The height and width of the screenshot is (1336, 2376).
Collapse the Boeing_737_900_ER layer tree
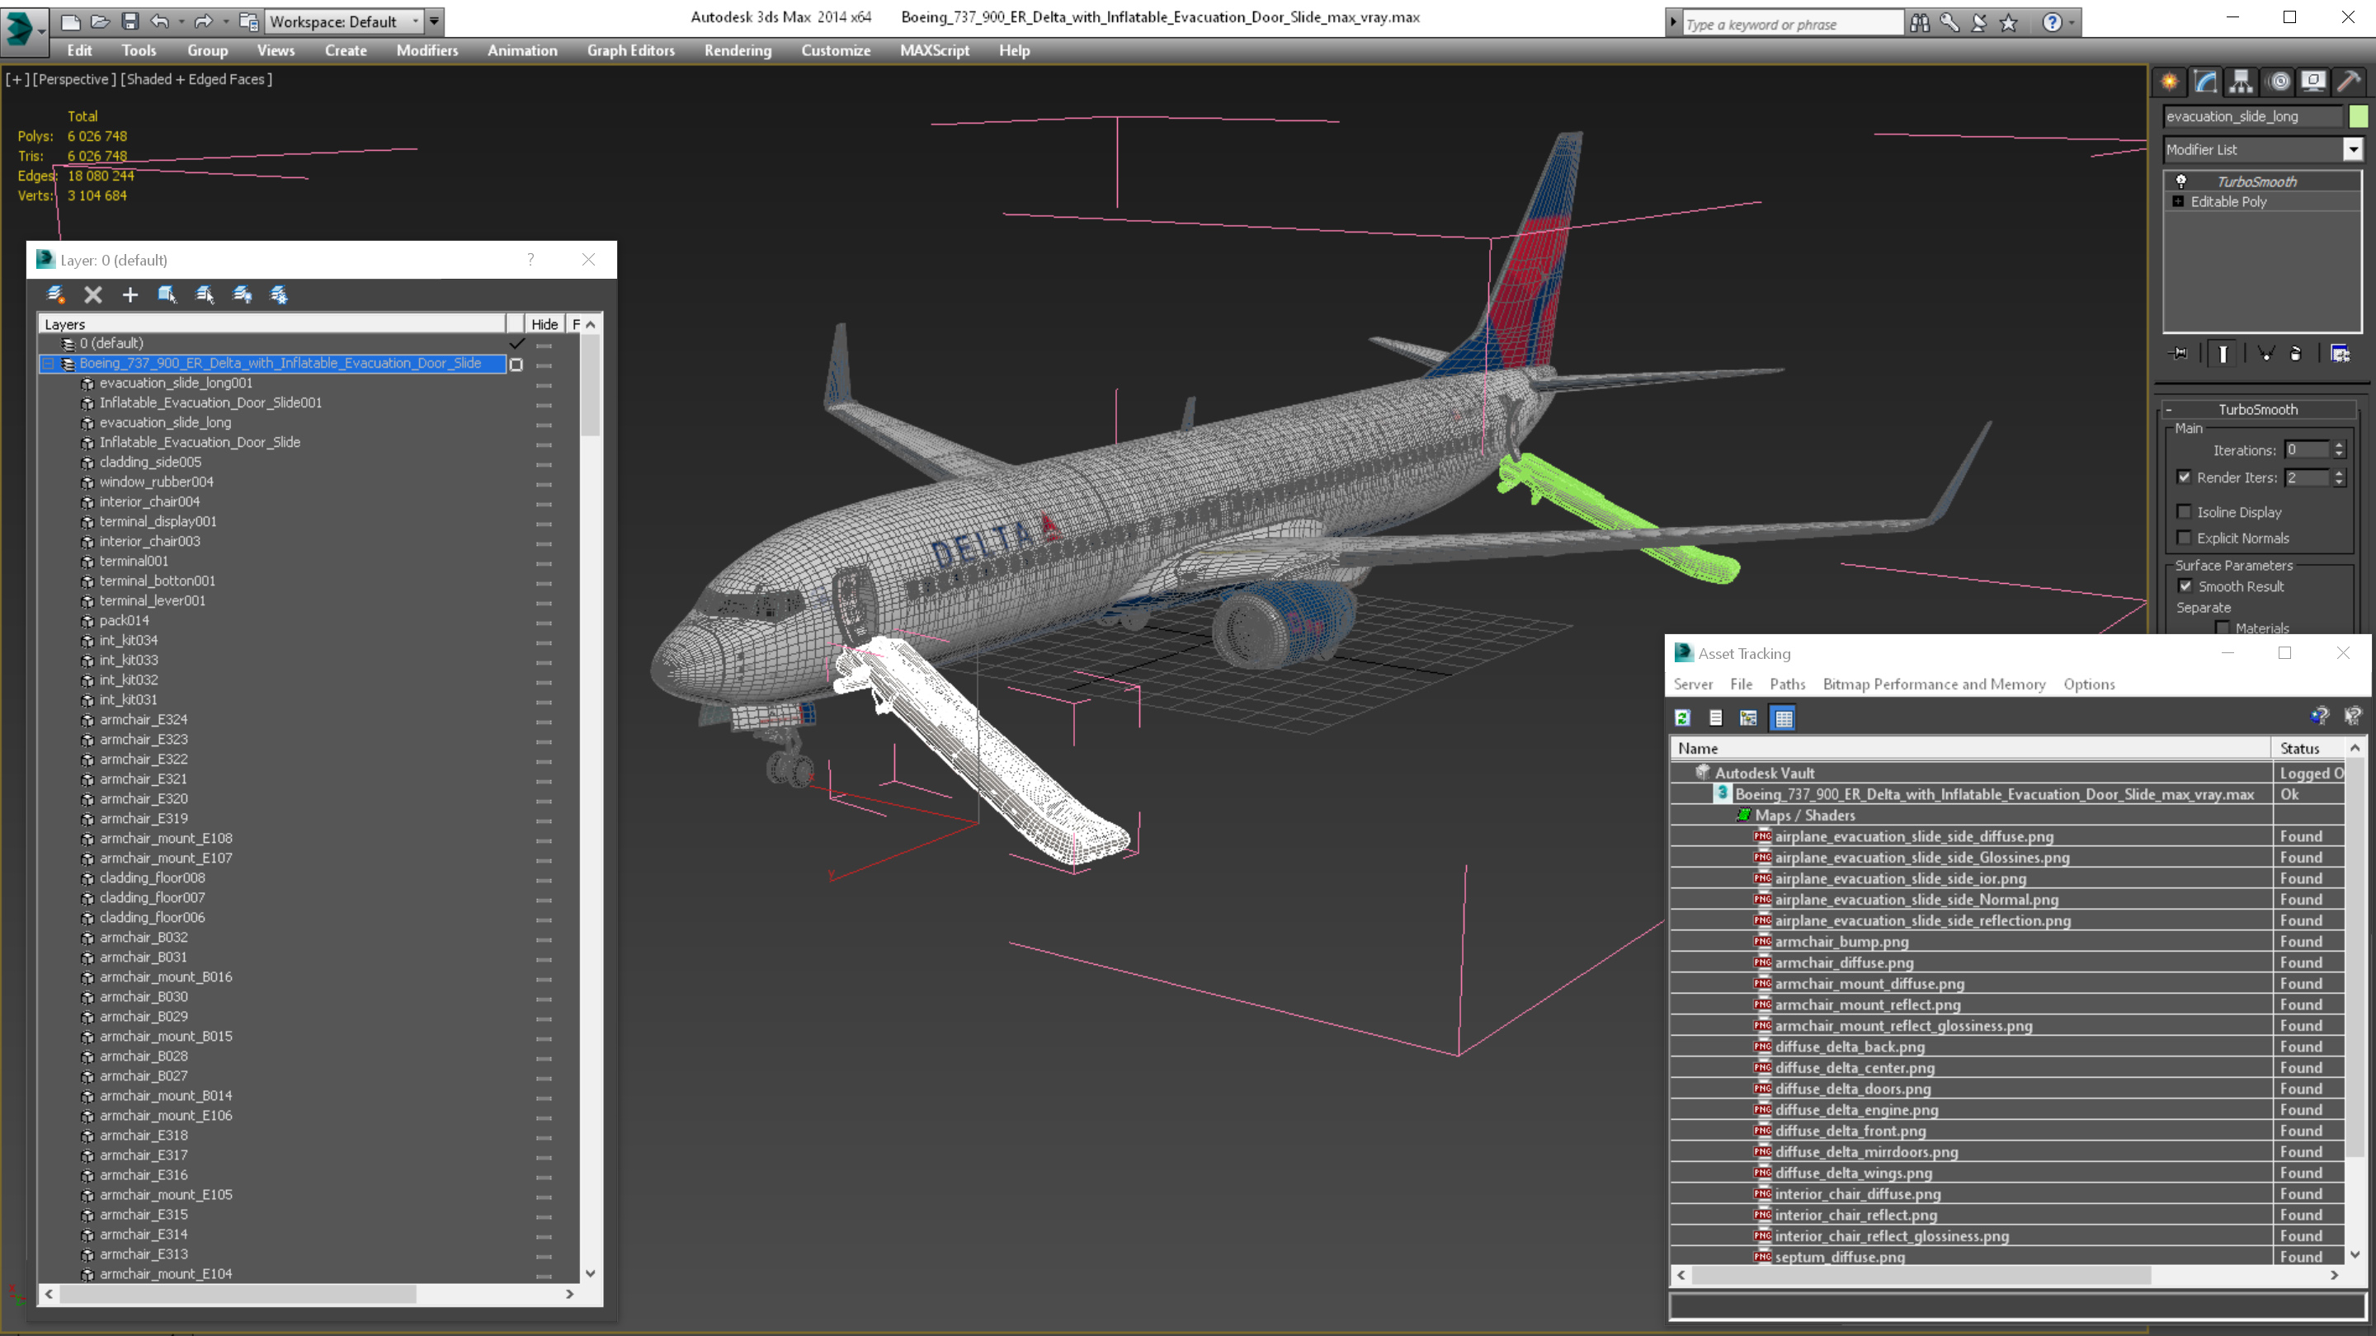(48, 365)
